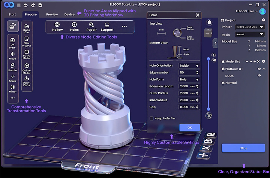Close the Holes dialog
The height and width of the screenshot is (178, 270).
pos(198,15)
